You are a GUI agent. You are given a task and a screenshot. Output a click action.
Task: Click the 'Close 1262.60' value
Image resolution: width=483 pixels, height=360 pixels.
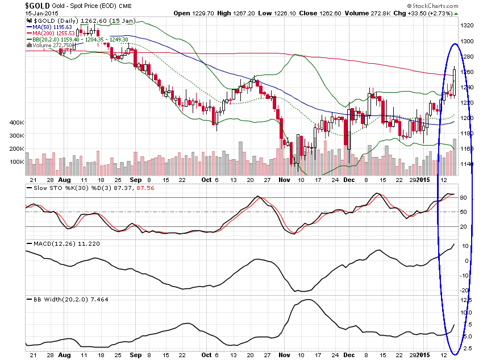coord(320,13)
